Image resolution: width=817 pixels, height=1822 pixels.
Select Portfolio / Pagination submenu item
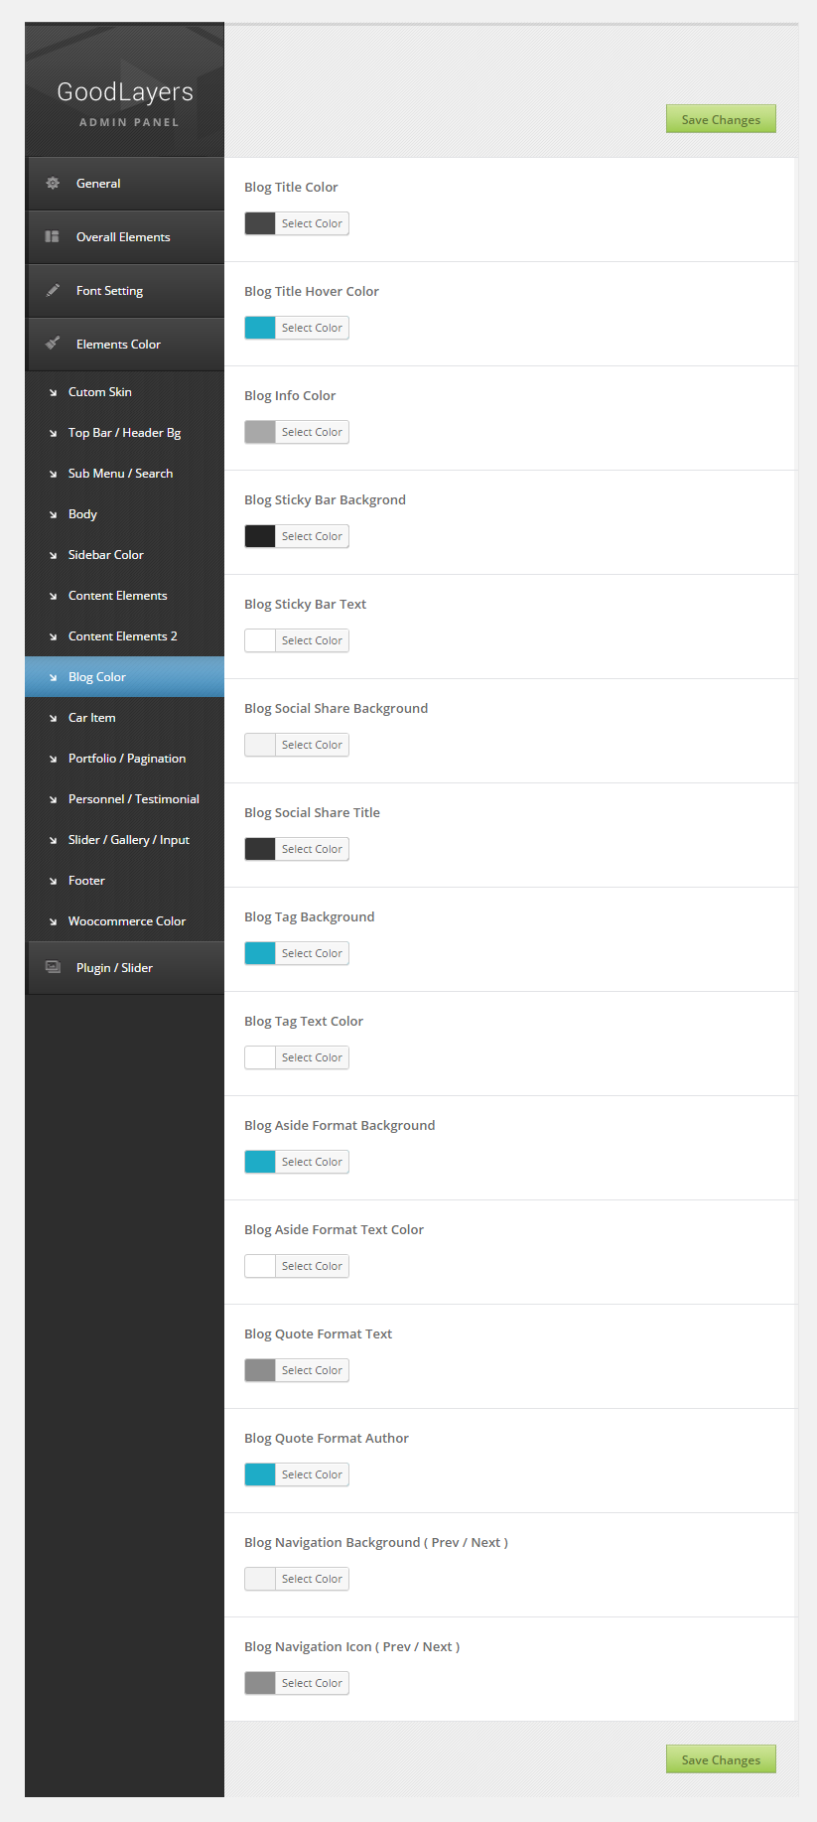click(x=126, y=759)
